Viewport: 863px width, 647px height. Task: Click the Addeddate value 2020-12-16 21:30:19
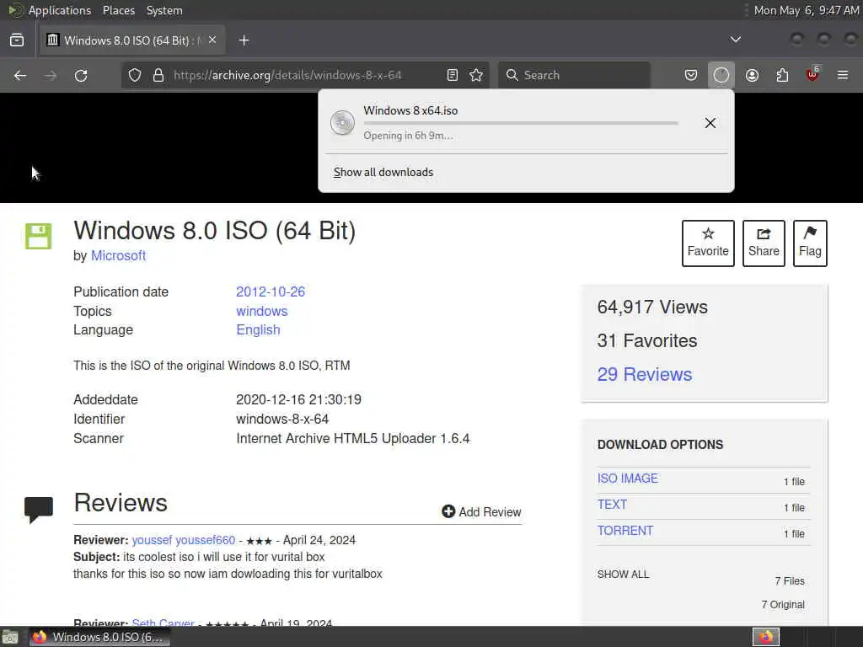299,400
